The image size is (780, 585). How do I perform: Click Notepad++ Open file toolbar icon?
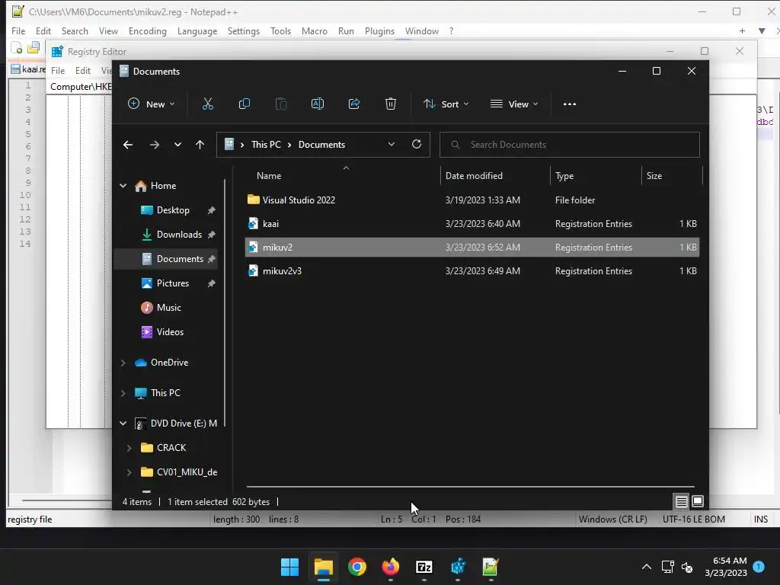(x=34, y=48)
